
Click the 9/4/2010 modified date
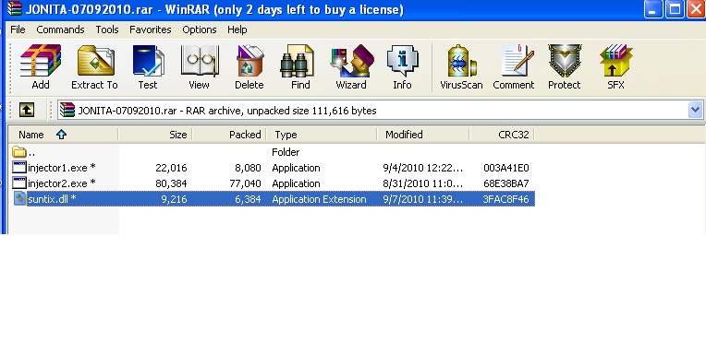(x=423, y=168)
